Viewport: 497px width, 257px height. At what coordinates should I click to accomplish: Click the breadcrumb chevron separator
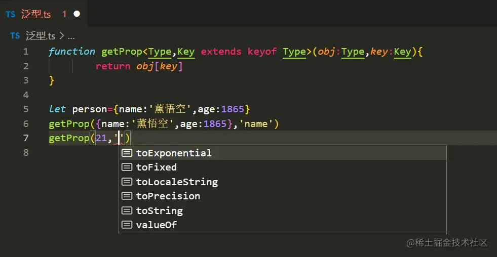[61, 36]
